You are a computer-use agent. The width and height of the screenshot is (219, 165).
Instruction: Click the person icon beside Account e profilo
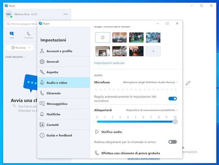pyautogui.click(x=42, y=51)
